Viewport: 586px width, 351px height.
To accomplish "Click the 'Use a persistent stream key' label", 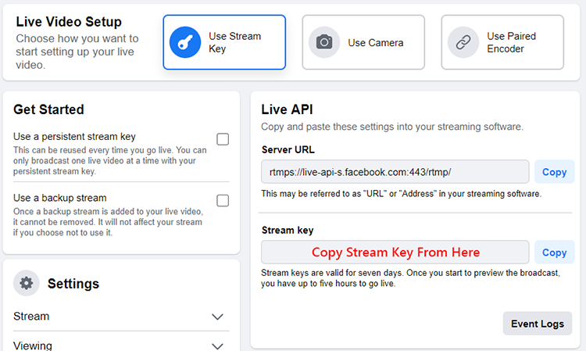I will click(x=74, y=136).
